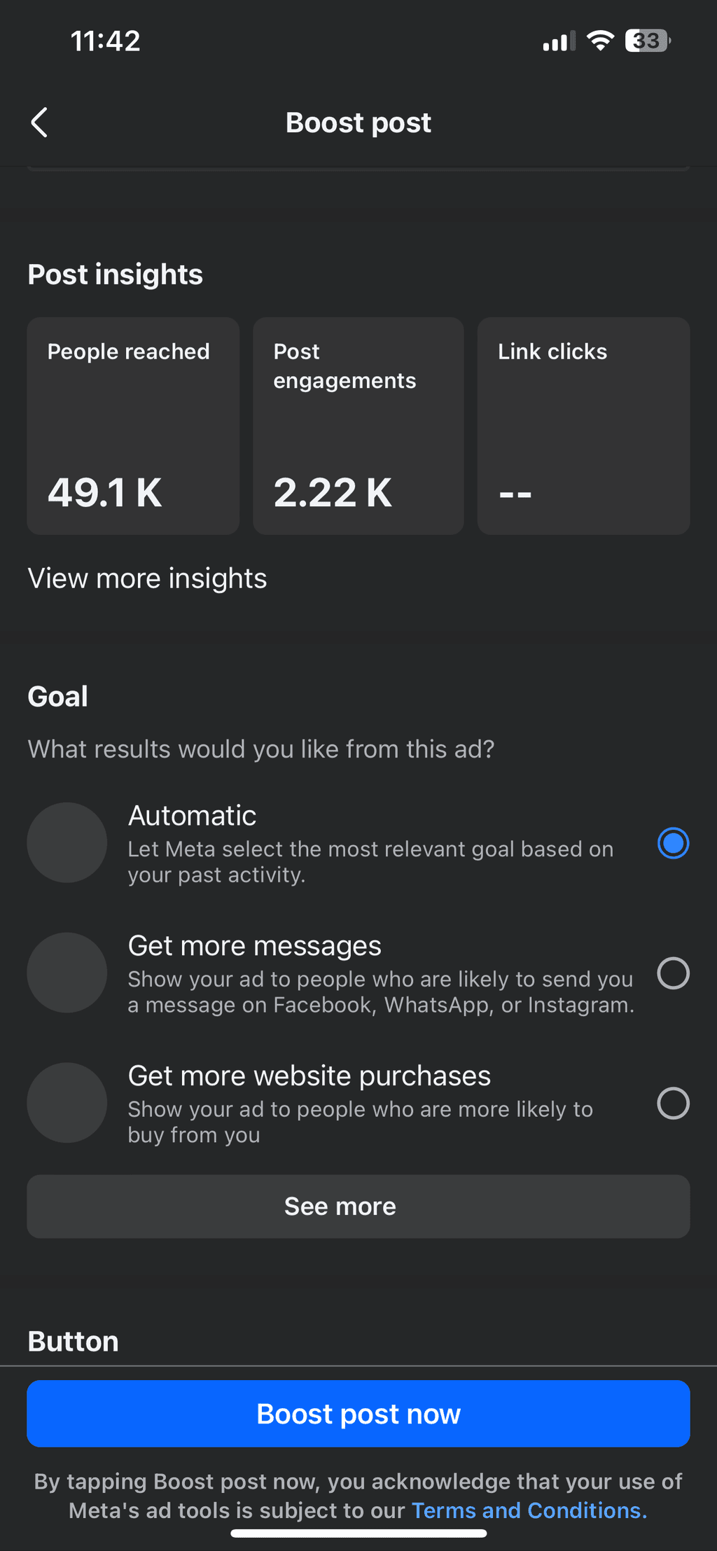Choose Get more website purchases radio button
The width and height of the screenshot is (717, 1551).
673,1104
